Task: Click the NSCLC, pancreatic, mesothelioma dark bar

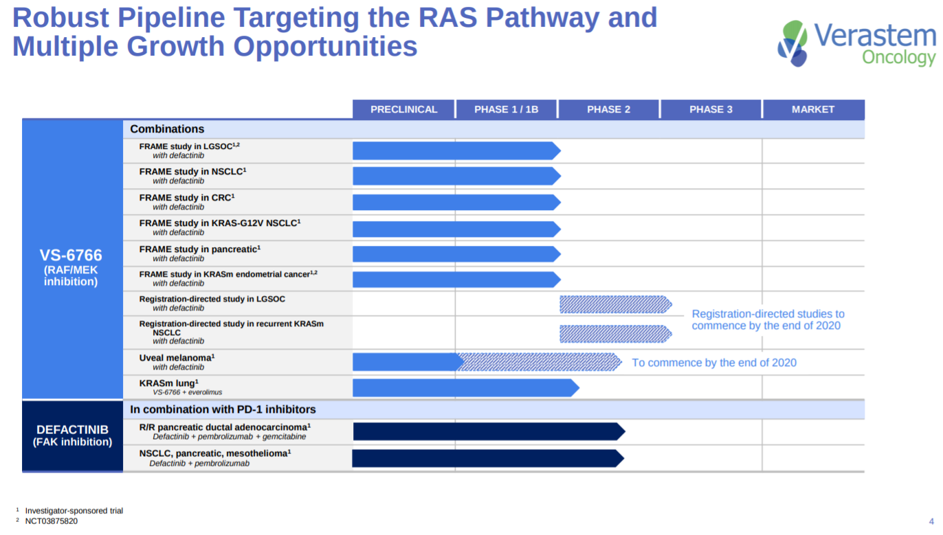Action: [x=488, y=458]
